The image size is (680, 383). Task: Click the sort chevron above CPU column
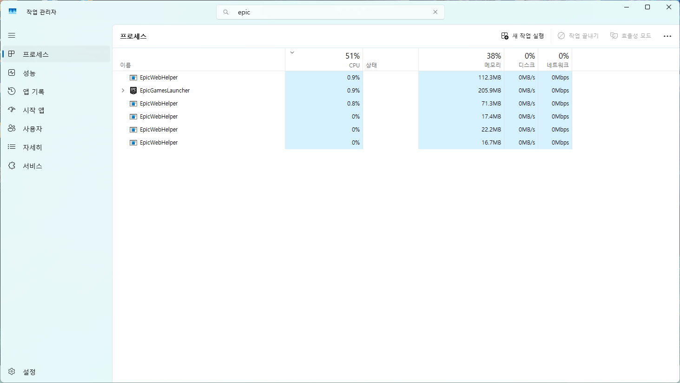[292, 53]
